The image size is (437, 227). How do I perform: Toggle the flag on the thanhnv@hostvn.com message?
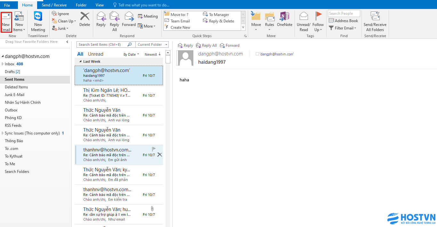(x=154, y=149)
